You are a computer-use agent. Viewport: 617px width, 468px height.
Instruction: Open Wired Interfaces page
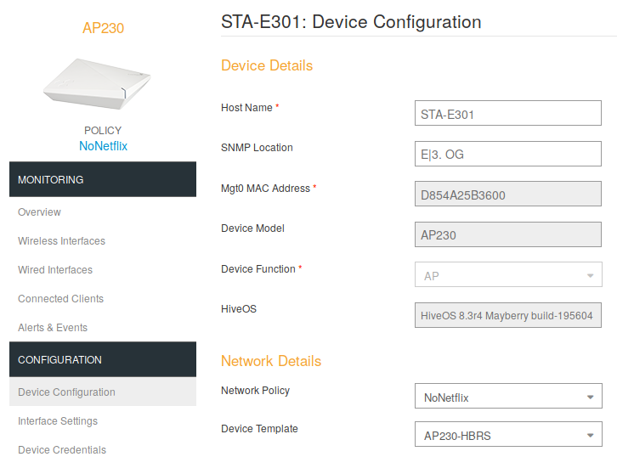pyautogui.click(x=55, y=270)
